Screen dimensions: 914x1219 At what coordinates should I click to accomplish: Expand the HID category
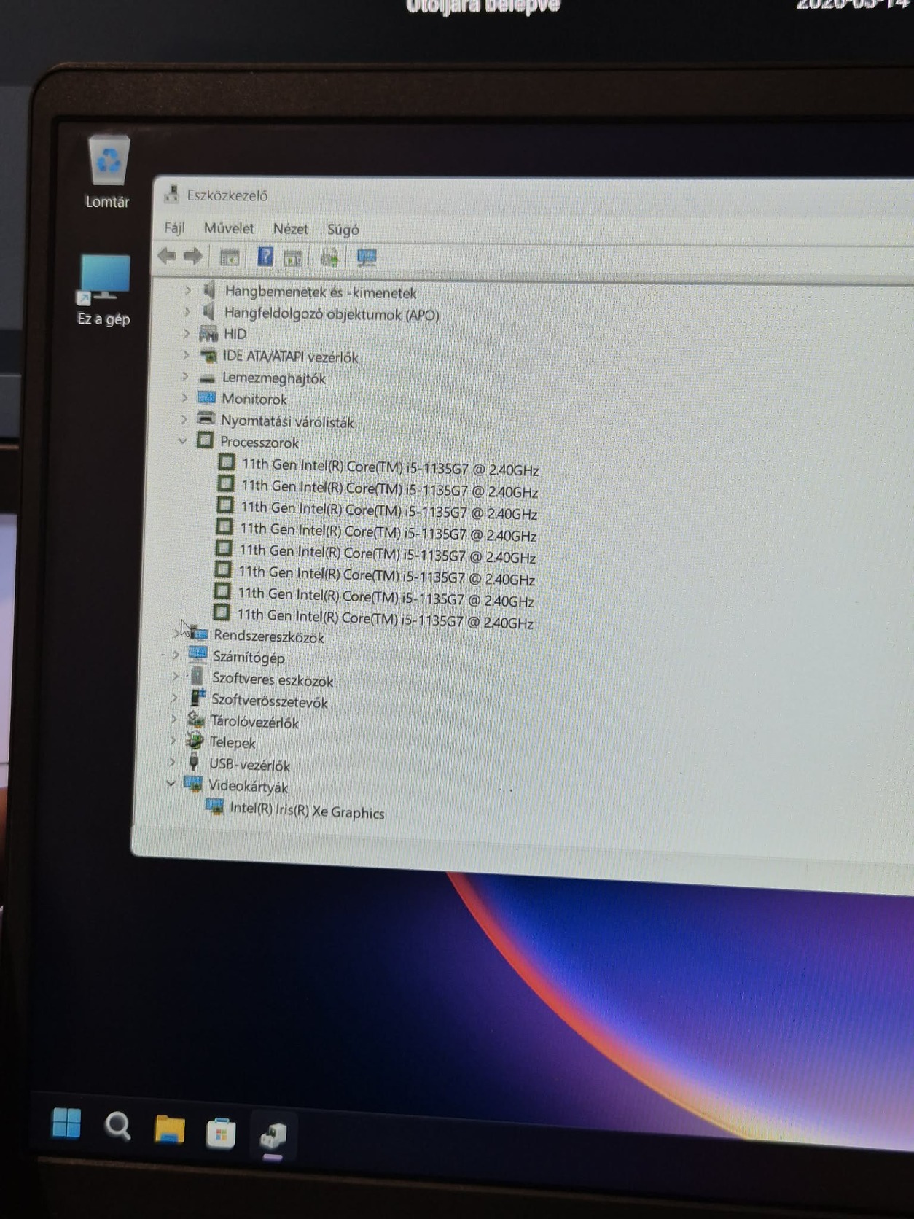187,333
